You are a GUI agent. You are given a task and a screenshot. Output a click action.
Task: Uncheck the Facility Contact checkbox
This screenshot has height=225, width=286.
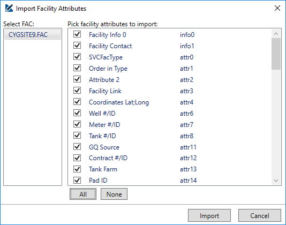click(77, 46)
